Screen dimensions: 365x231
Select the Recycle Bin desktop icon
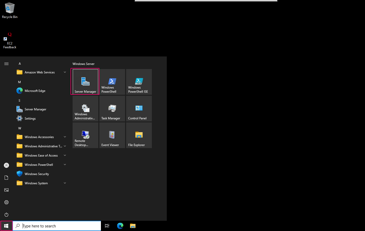pos(10,11)
